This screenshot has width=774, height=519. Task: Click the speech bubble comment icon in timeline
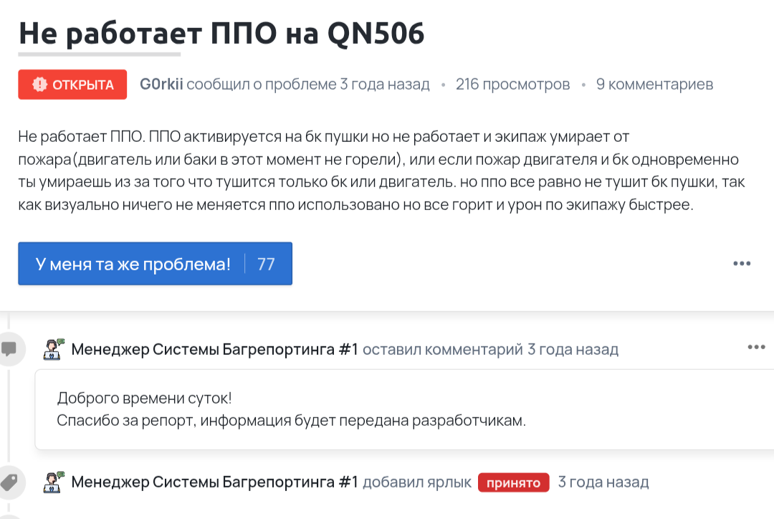tap(9, 349)
